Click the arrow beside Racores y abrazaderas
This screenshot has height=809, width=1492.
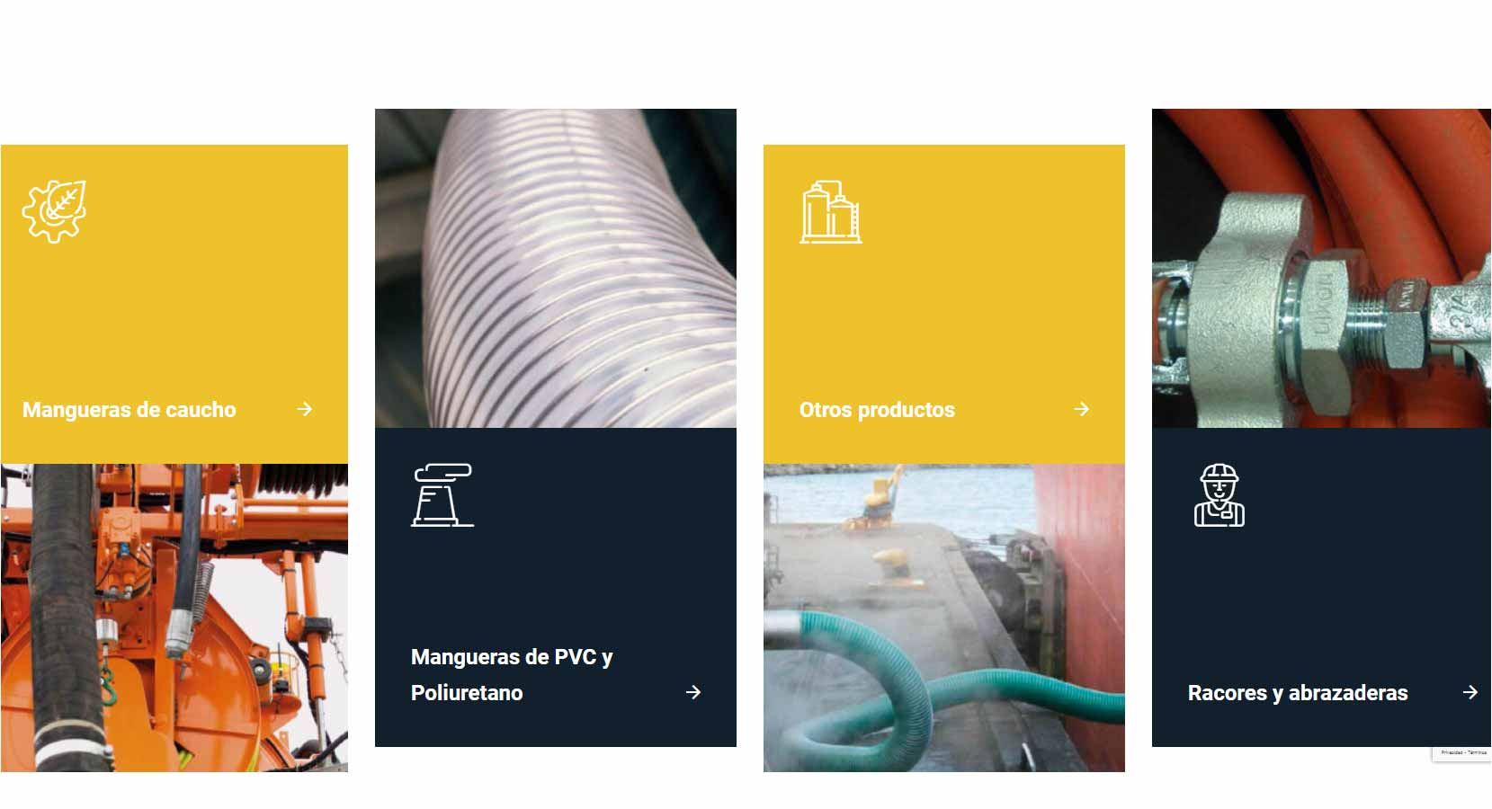tap(1470, 692)
